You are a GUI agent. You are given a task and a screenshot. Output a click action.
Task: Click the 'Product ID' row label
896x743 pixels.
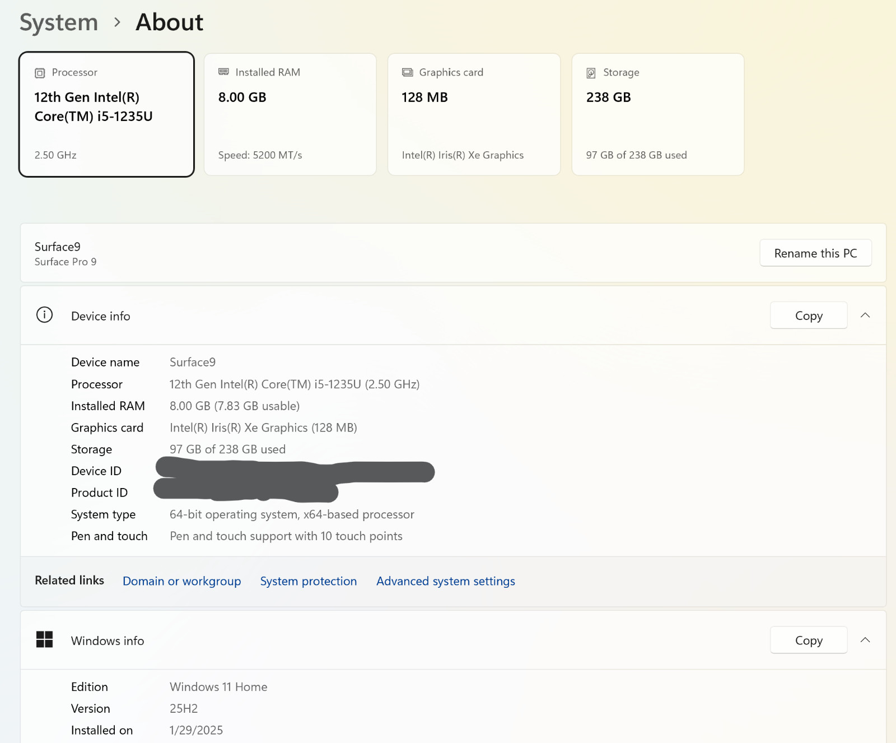coord(100,493)
